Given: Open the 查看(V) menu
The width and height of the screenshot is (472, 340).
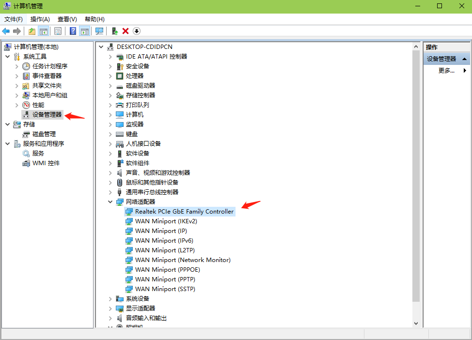Looking at the screenshot, I should coord(67,19).
